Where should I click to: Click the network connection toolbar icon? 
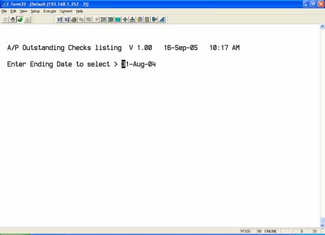[132, 20]
